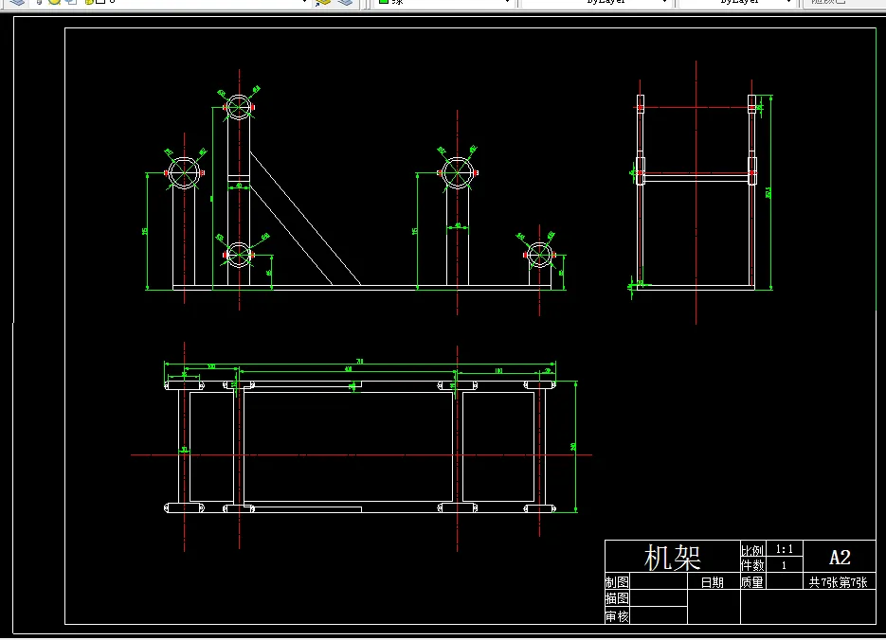This screenshot has height=640, width=886.
Task: Click the scale value 1:1
Action: click(784, 549)
